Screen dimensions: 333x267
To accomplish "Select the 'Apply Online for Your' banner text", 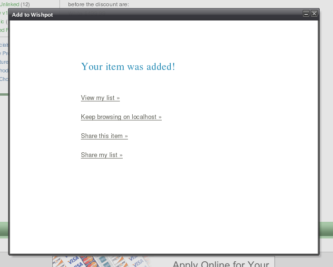I will click(221, 264).
